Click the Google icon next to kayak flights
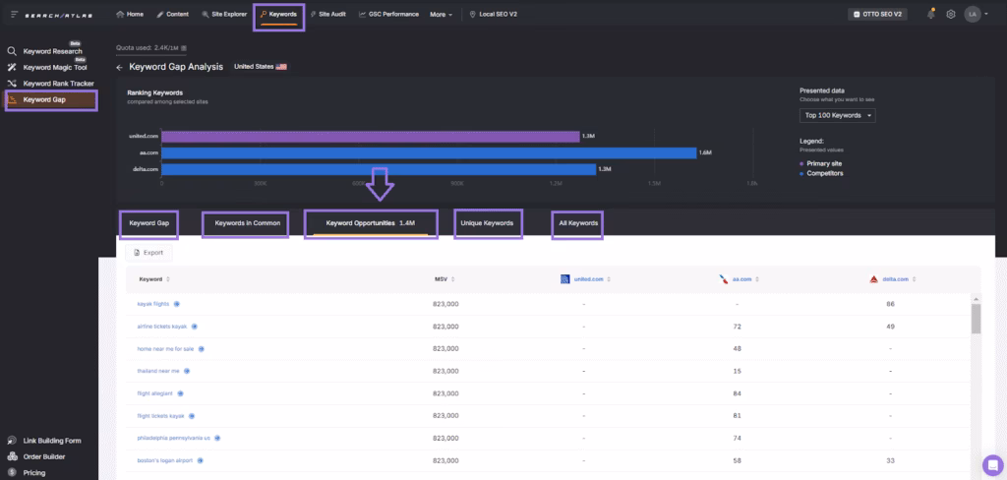Image resolution: width=1007 pixels, height=480 pixels. (x=177, y=304)
